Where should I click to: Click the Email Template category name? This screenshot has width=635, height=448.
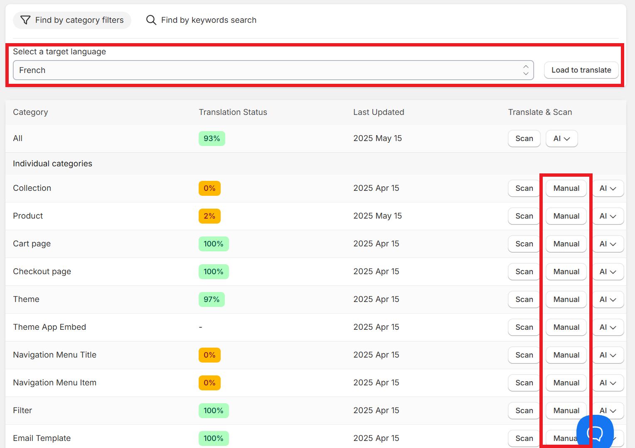[42, 438]
